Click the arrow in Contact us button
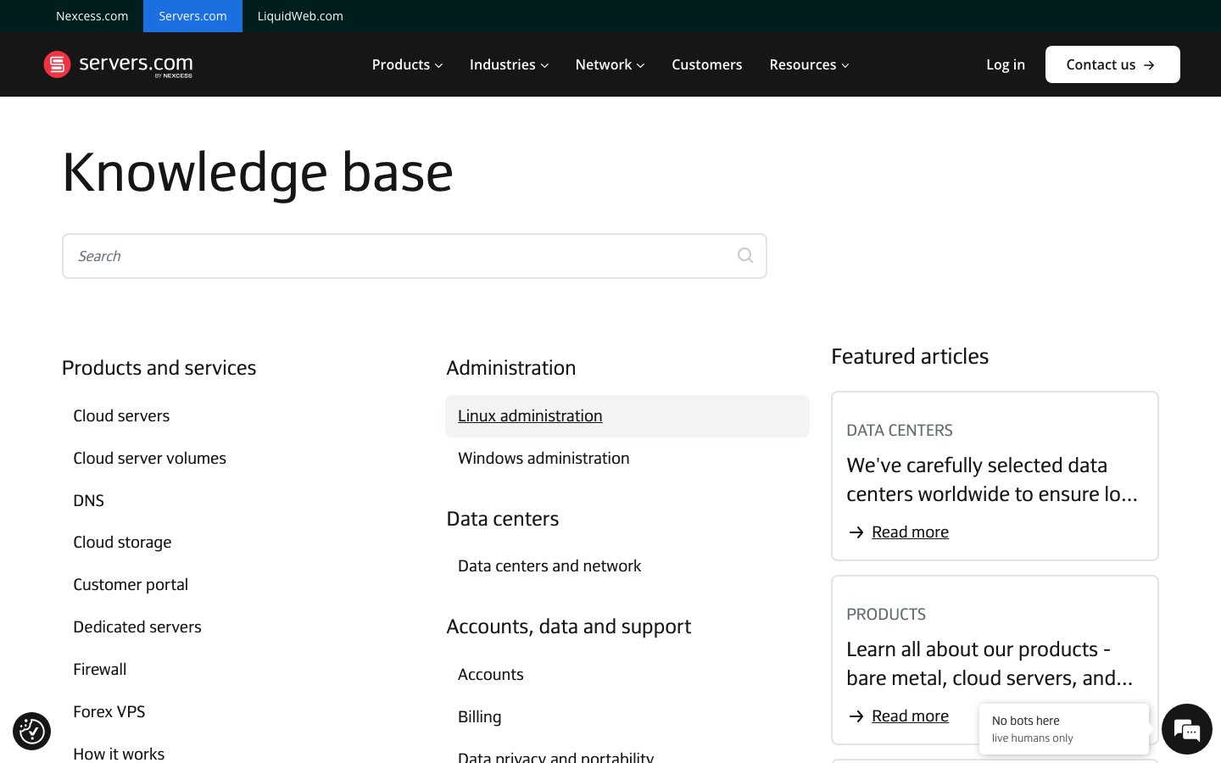 point(1149,65)
